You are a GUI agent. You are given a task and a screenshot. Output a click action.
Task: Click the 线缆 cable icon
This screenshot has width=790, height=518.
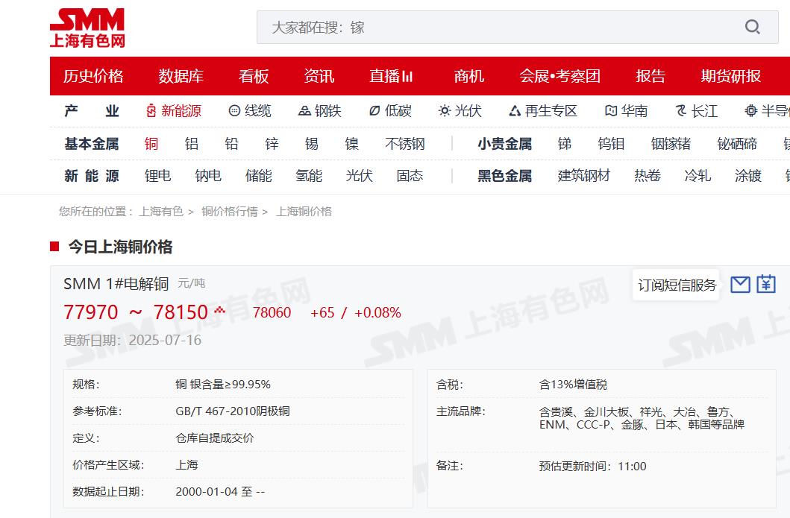point(234,111)
